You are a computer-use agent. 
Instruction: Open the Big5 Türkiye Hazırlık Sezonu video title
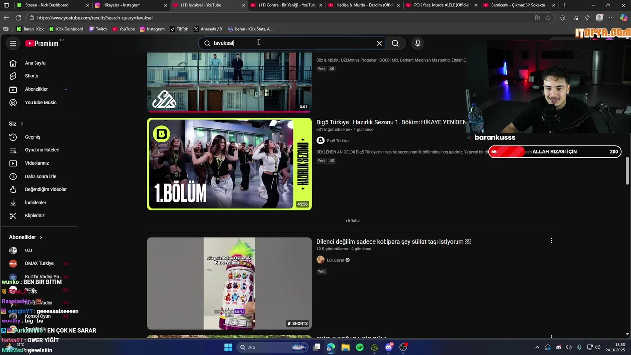click(391, 122)
